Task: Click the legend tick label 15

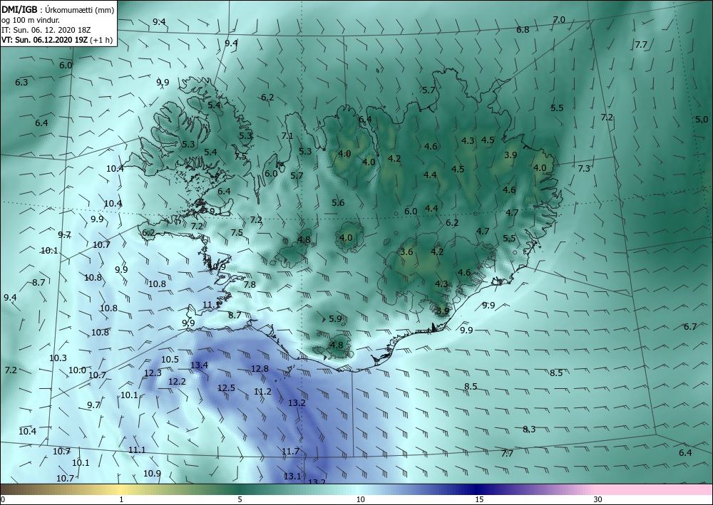Action: (x=479, y=499)
